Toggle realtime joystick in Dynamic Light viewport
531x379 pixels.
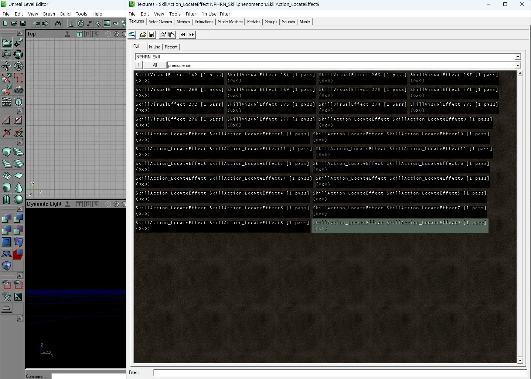[x=67, y=204]
